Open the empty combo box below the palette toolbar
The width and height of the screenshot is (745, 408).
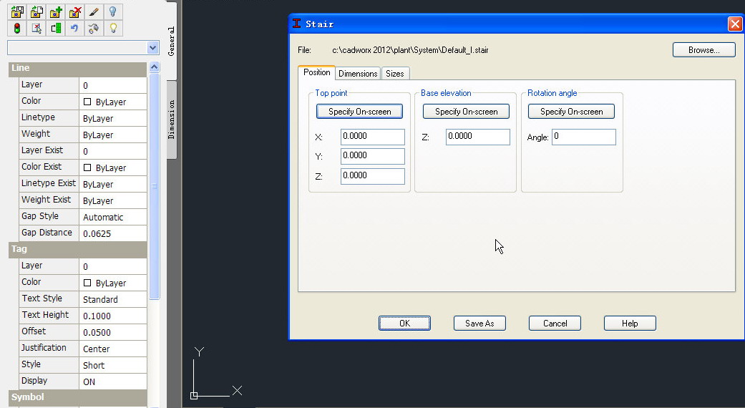[x=83, y=47]
